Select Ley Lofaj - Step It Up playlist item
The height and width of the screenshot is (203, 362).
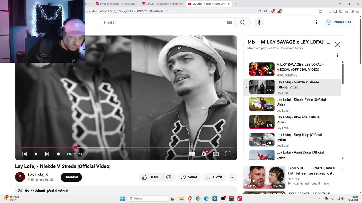click(x=292, y=140)
